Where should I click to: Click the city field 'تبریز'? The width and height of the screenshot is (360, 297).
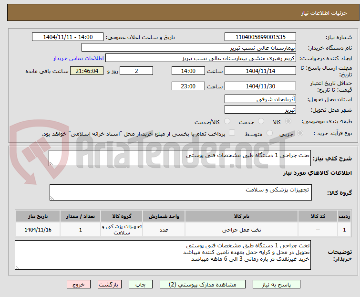pyautogui.click(x=260, y=110)
